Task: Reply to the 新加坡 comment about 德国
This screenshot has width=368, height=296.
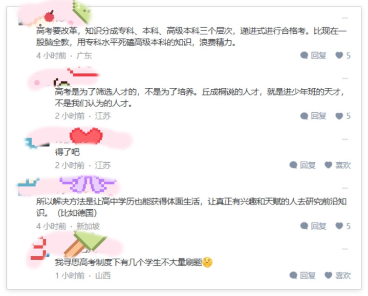Action: (313, 226)
